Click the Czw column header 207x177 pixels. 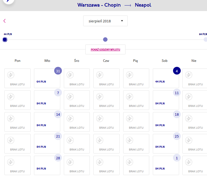(106, 61)
